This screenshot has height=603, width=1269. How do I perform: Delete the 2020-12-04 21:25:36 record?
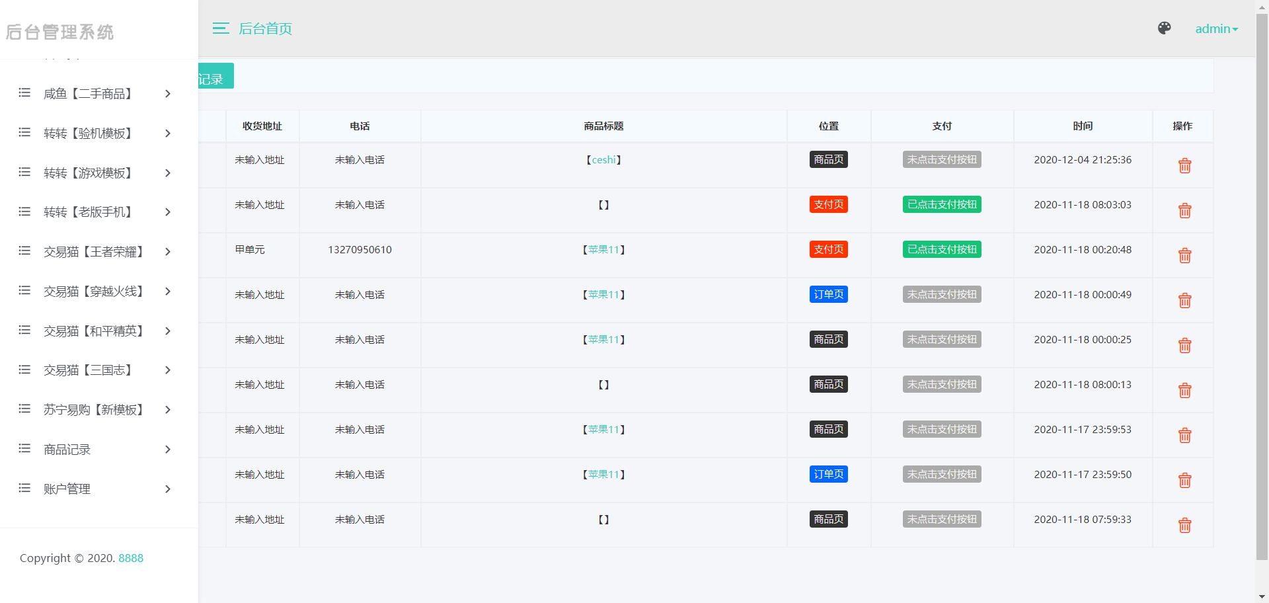1184,165
